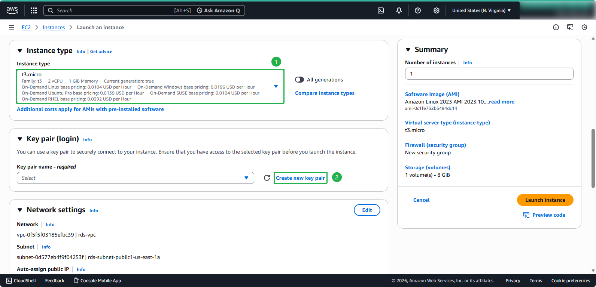Image resolution: width=596 pixels, height=287 pixels.
Task: Click Cancel in the Summary panel
Action: point(421,200)
